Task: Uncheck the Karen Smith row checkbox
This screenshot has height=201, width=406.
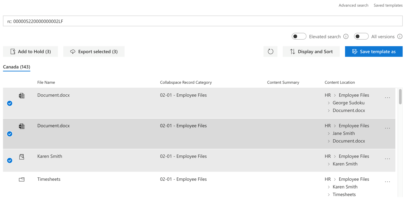Action: (10, 161)
